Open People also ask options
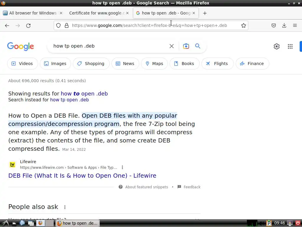The width and height of the screenshot is (302, 227). [65, 207]
